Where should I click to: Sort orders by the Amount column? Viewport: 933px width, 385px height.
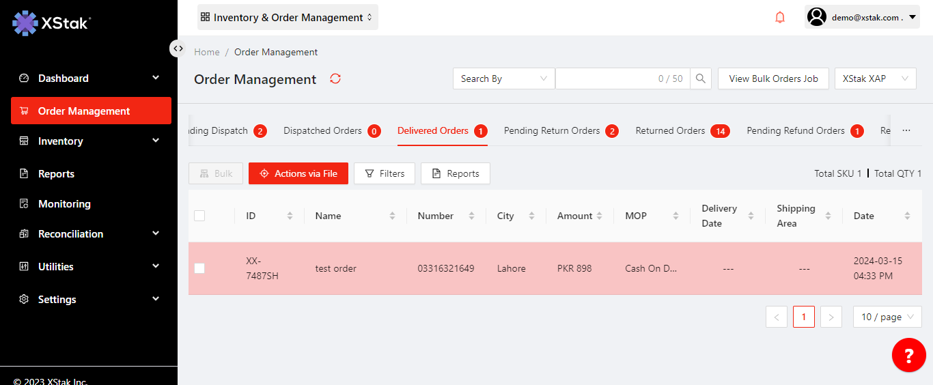point(599,216)
